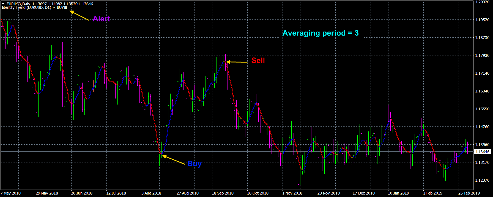Click the 10 Oct 2018 date label
Image resolution: width=493 pixels, height=197 pixels.
pyautogui.click(x=258, y=193)
